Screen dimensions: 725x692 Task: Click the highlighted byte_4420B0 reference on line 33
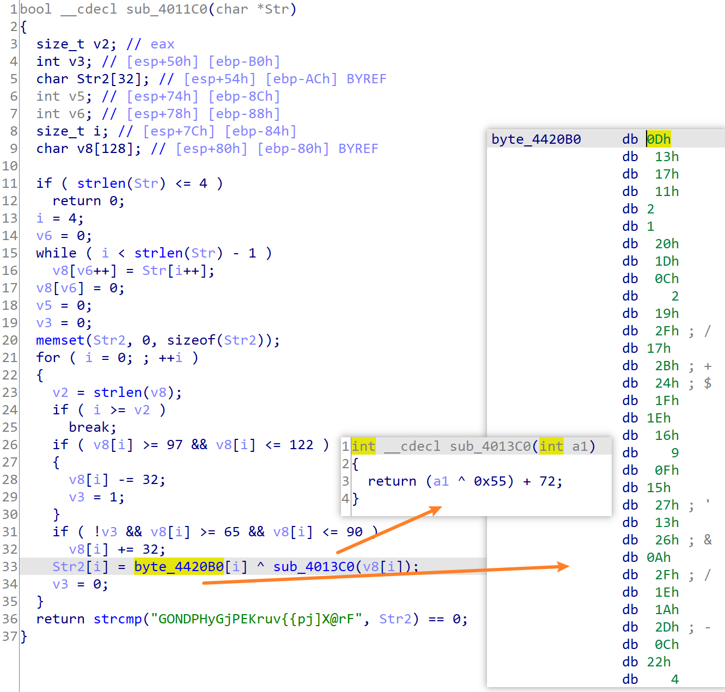180,566
